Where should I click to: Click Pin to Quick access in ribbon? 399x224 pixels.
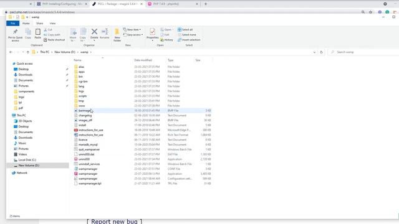click(15, 35)
